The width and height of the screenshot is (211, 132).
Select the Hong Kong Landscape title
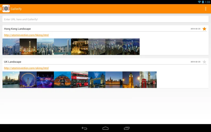click(x=17, y=29)
